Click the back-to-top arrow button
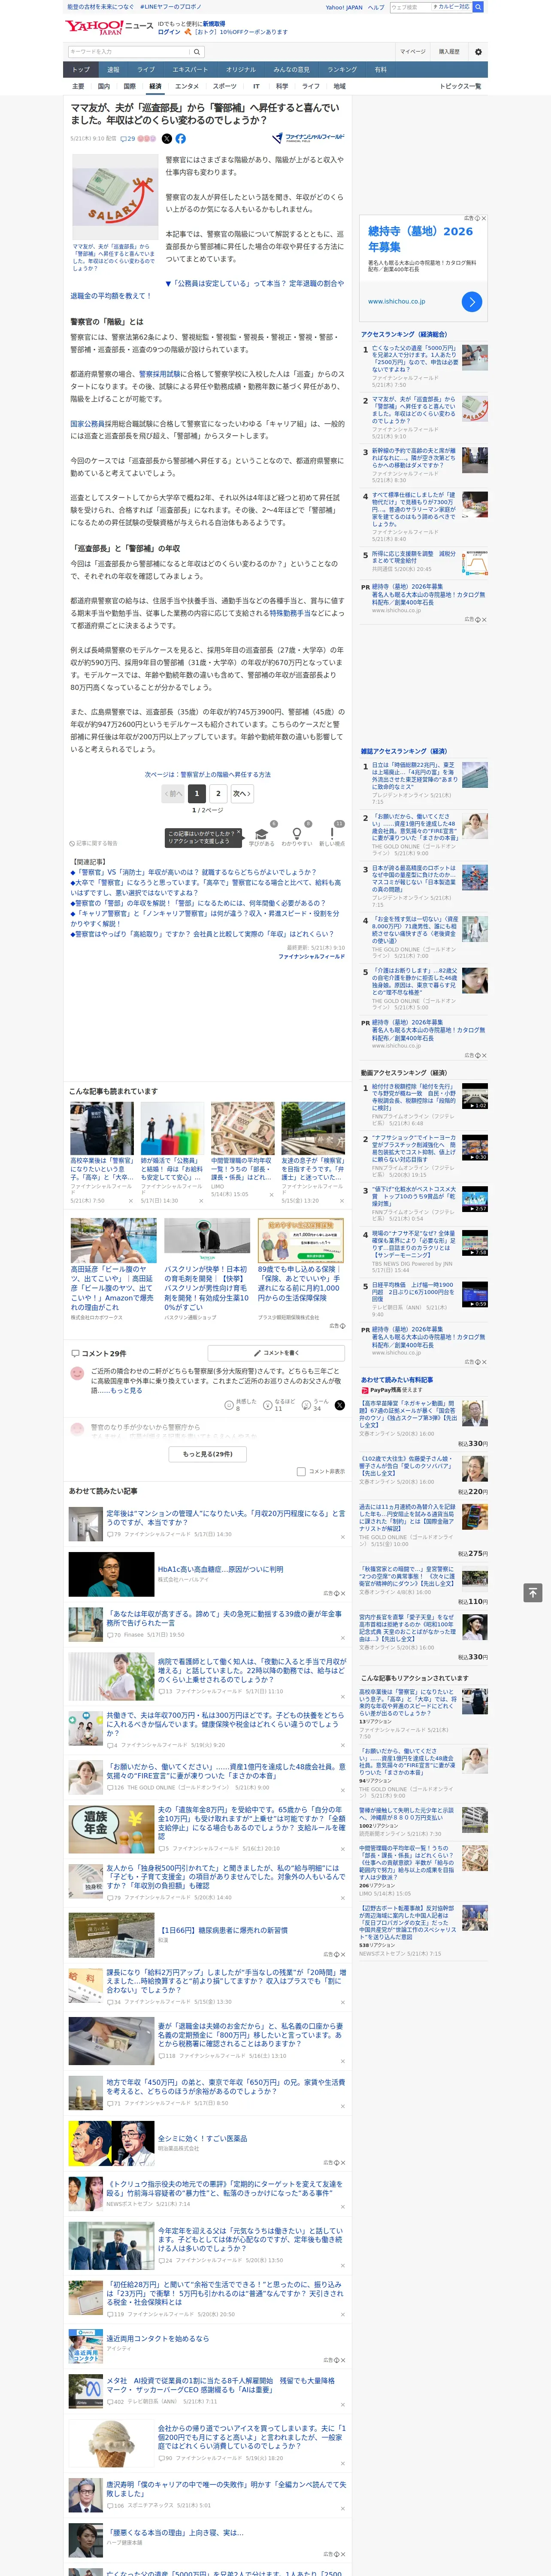The image size is (551, 2576). pos(533,1593)
